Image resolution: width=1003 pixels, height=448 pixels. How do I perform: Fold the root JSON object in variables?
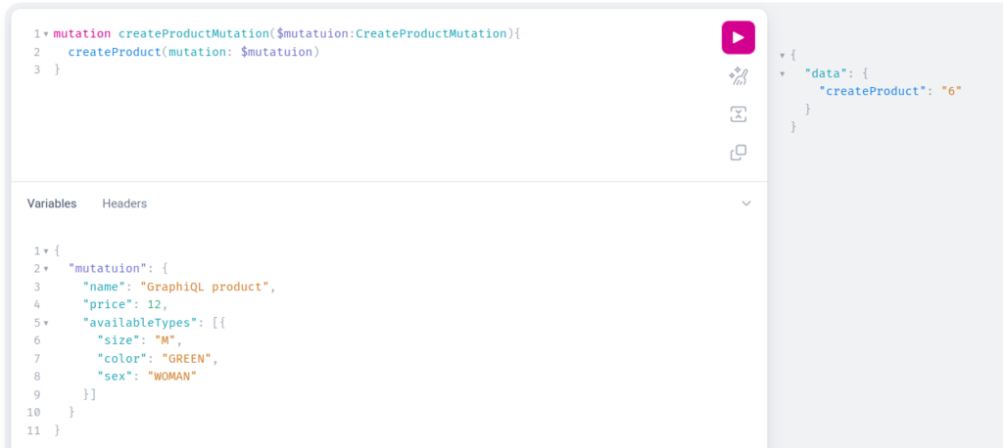click(46, 251)
